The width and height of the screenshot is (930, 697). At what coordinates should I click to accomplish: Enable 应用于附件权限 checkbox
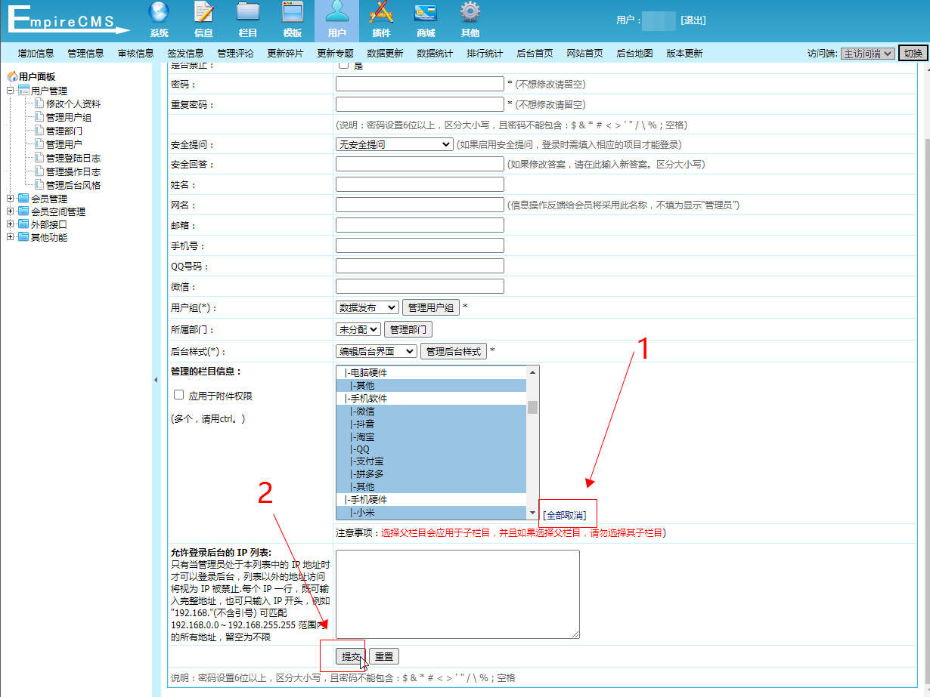(x=179, y=395)
